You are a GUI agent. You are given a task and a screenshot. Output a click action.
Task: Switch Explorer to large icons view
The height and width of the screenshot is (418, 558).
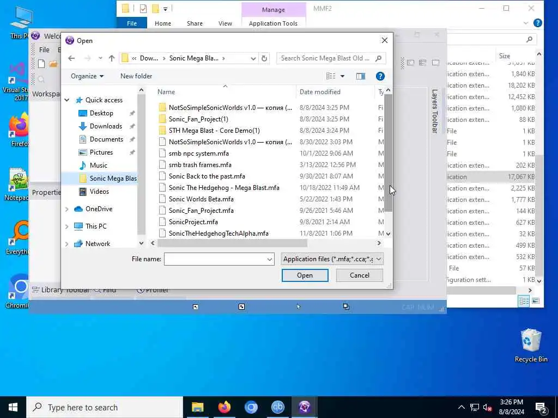[536, 302]
